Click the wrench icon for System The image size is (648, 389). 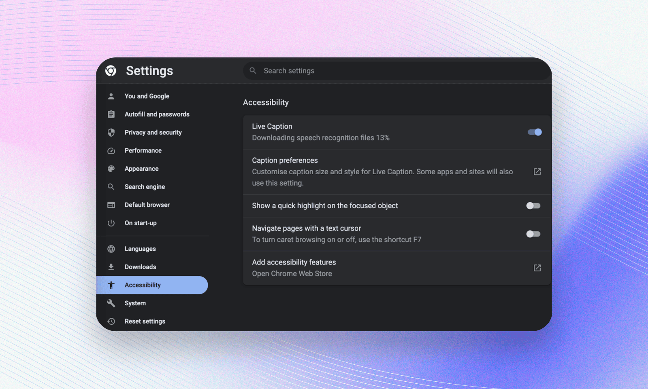pos(111,303)
